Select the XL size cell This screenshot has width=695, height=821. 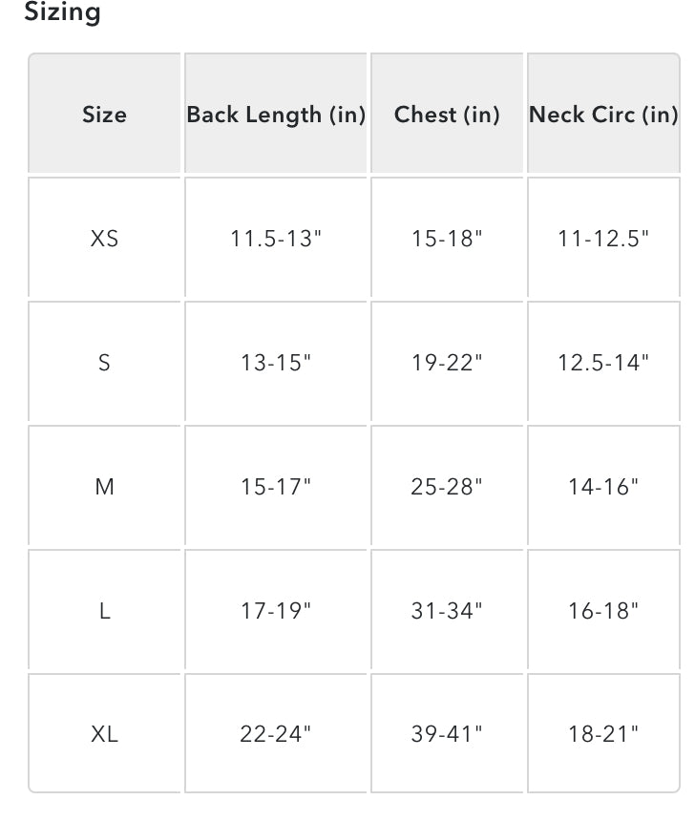tap(104, 733)
